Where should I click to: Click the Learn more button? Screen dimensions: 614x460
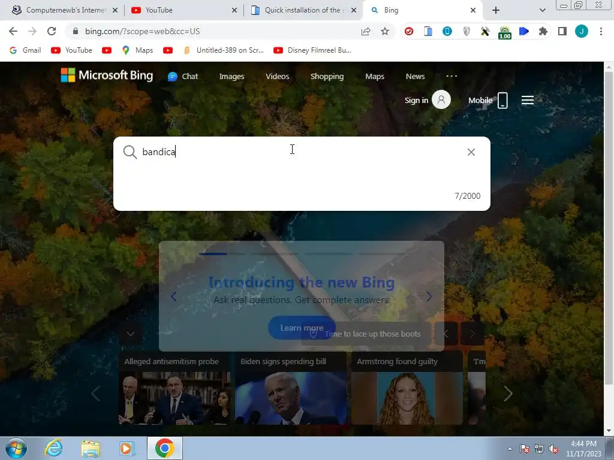(x=302, y=328)
